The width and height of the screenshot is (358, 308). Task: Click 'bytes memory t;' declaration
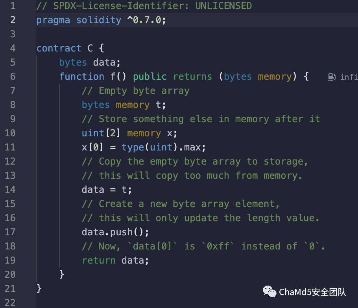pos(124,105)
